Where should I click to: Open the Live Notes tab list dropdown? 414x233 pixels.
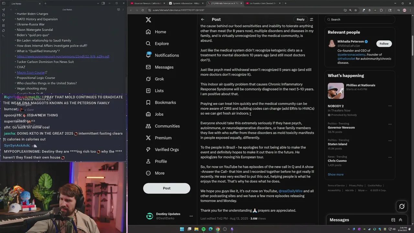tap(98, 3)
